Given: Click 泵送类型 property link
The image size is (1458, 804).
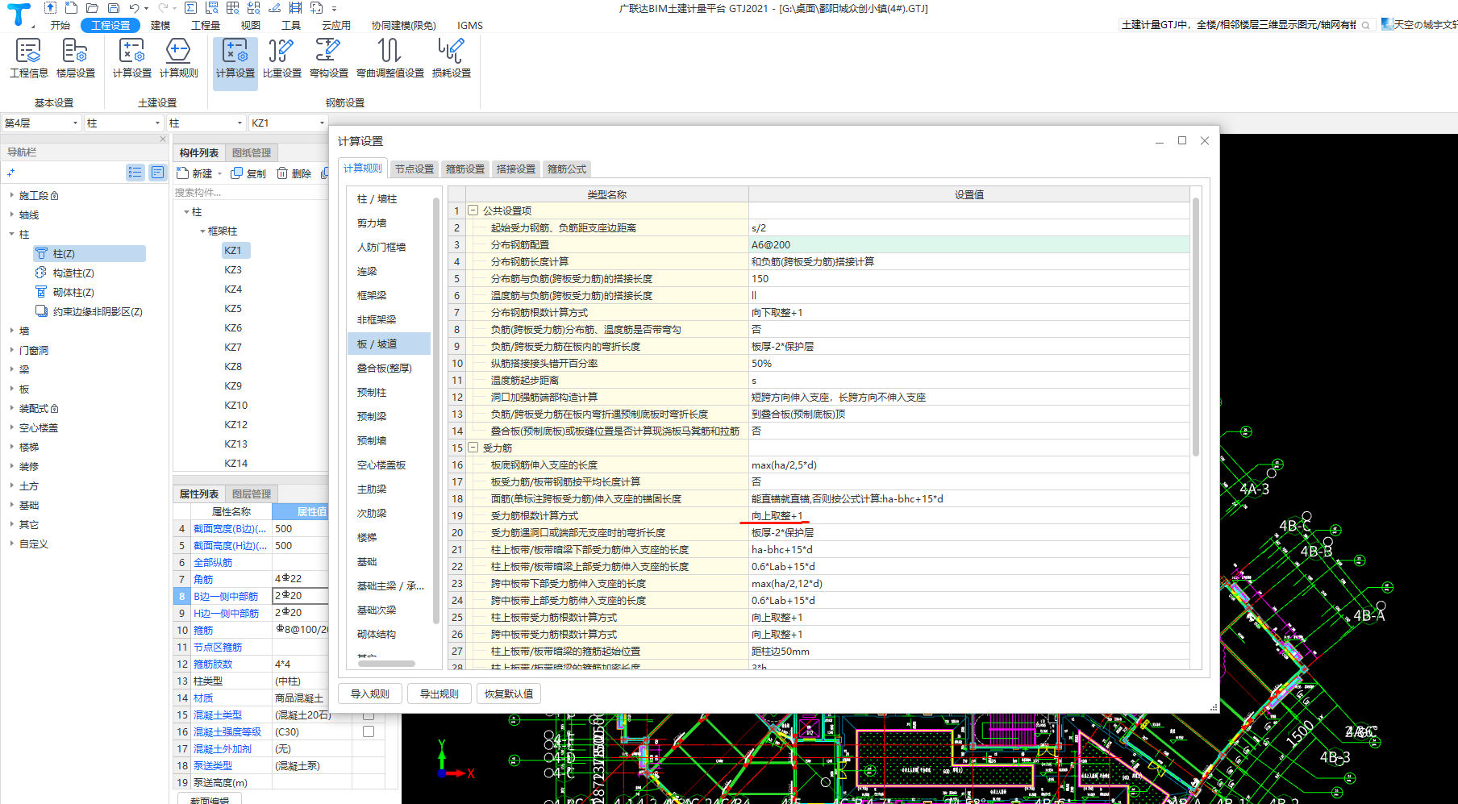Looking at the screenshot, I should tap(213, 766).
